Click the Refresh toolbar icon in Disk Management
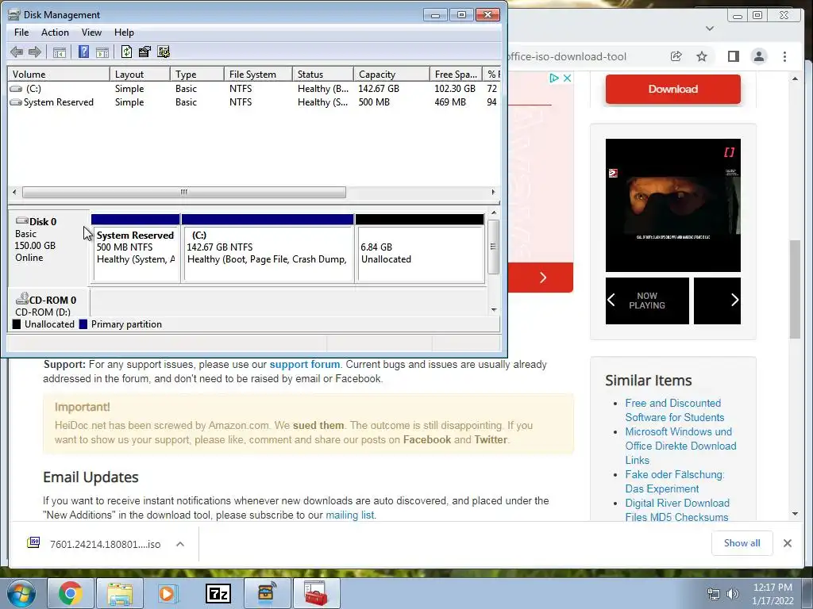 tap(126, 52)
